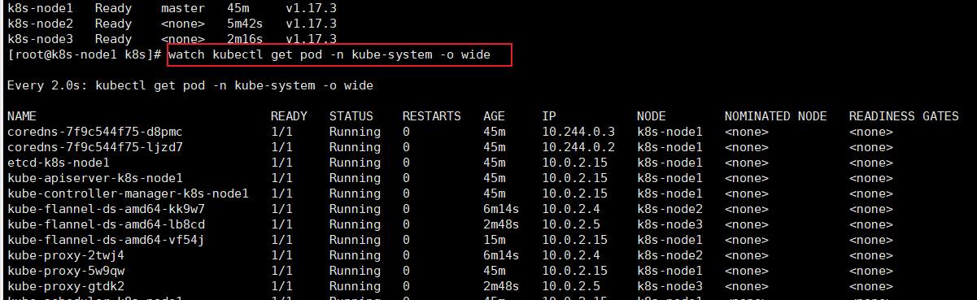This screenshot has height=300, width=977.
Task: Click the k8s-node3 name in node list
Action: [x=40, y=39]
